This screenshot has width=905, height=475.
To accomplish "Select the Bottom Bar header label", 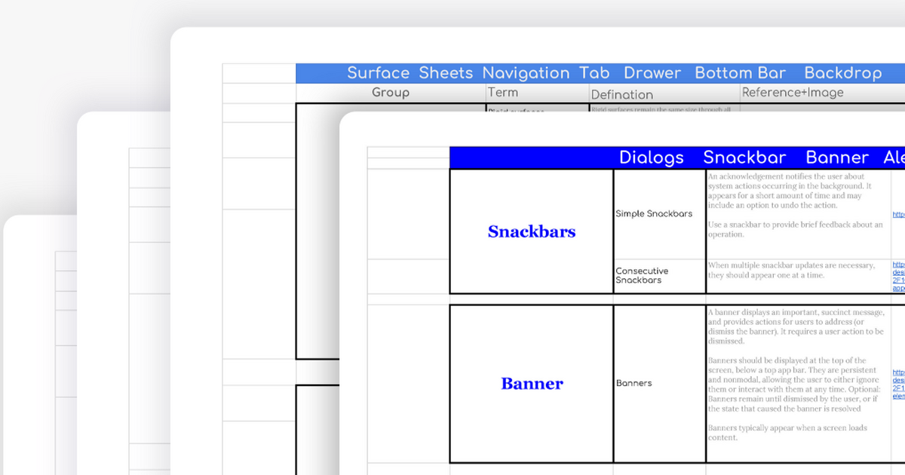I will pos(740,73).
